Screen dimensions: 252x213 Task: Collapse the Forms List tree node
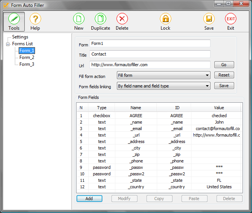[x=8, y=44]
